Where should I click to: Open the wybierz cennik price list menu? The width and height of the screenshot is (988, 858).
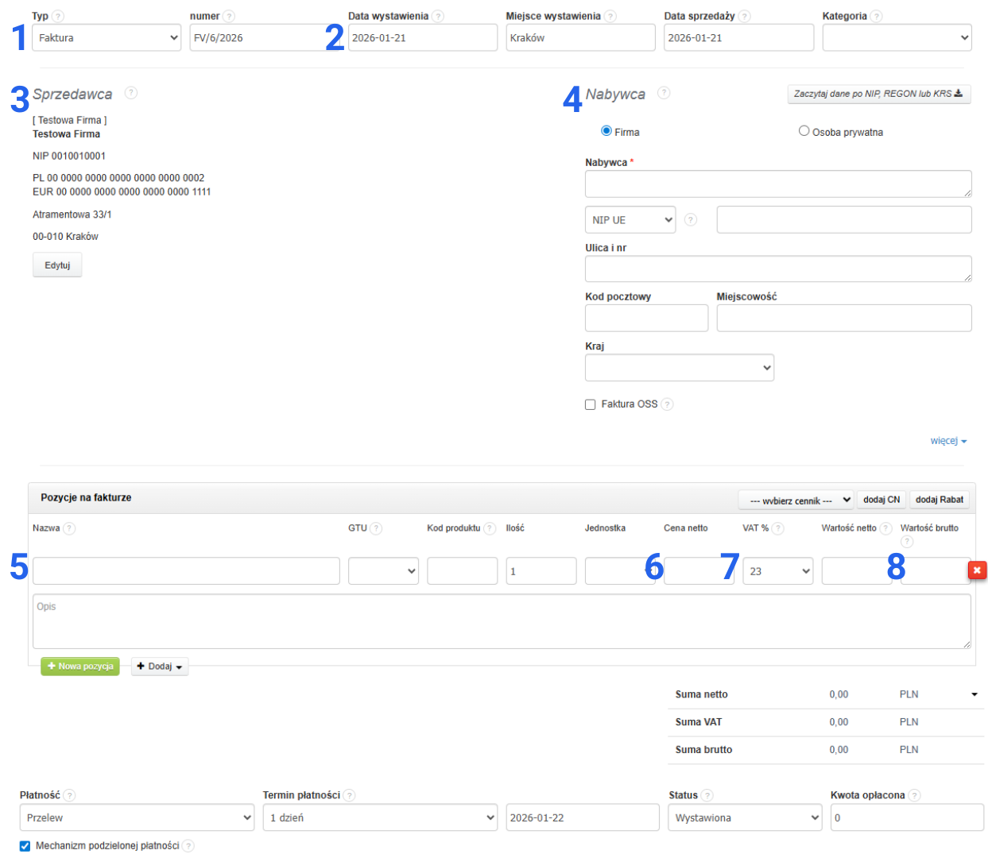tap(796, 500)
